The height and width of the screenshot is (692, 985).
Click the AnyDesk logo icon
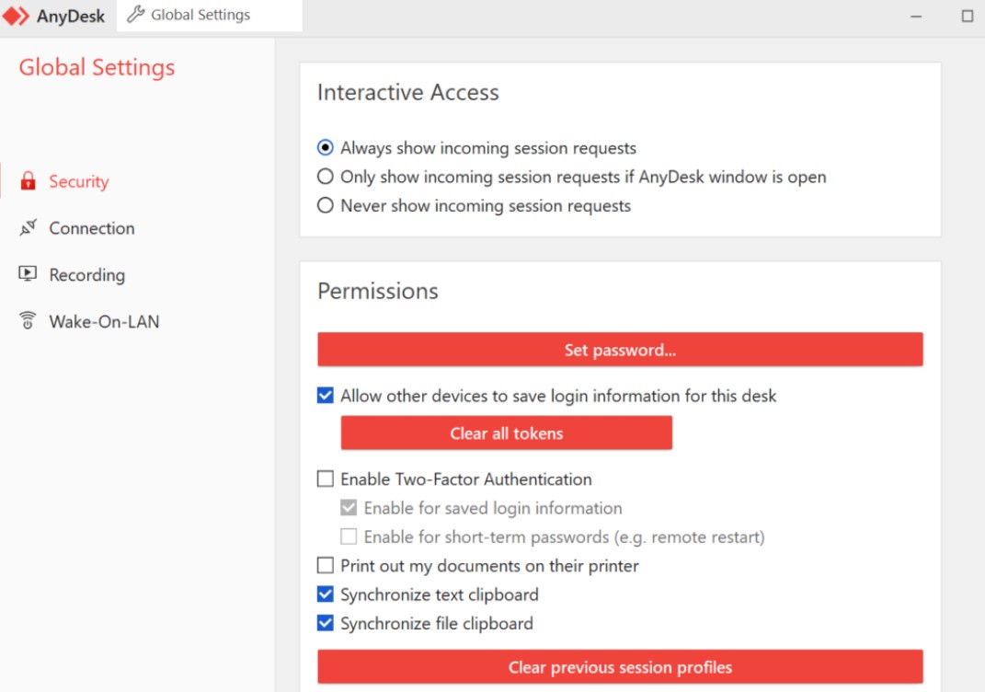pyautogui.click(x=16, y=16)
